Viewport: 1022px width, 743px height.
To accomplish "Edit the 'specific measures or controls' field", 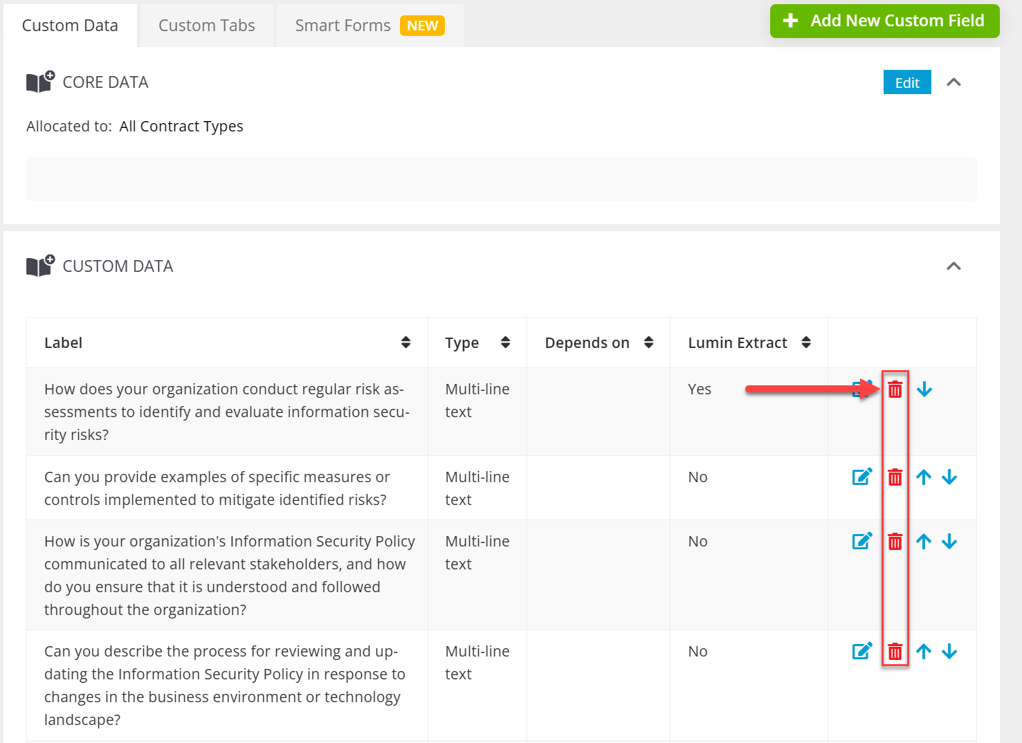I will pos(861,477).
